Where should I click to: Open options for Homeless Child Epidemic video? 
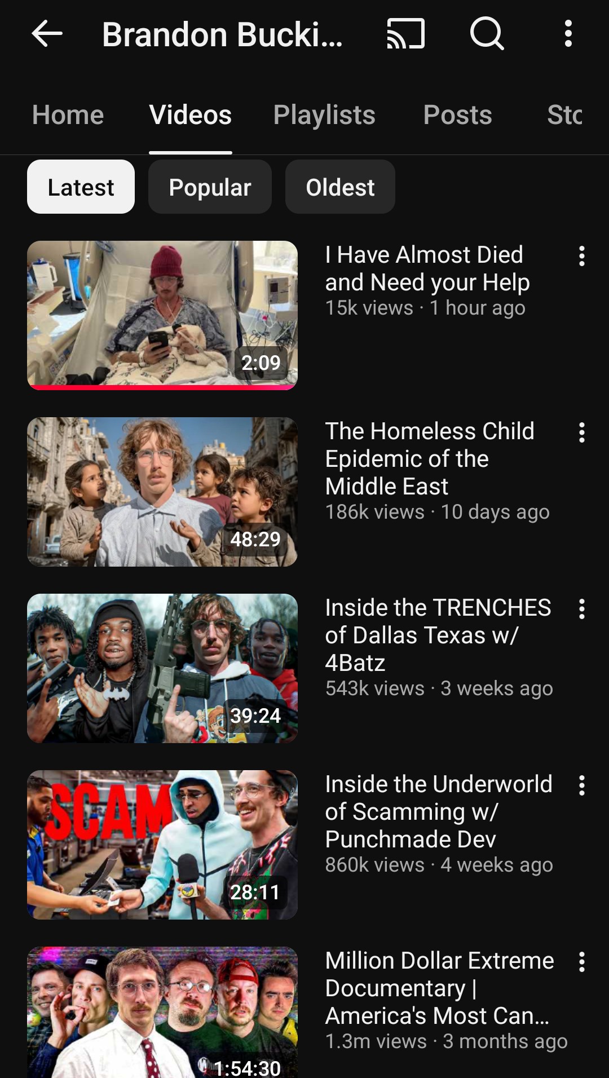pyautogui.click(x=582, y=432)
